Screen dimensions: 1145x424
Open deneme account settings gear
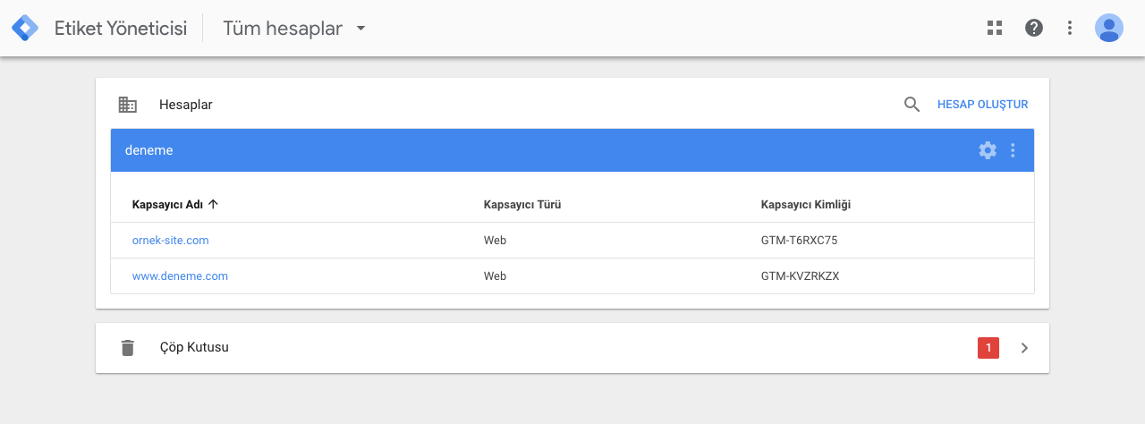pyautogui.click(x=988, y=150)
